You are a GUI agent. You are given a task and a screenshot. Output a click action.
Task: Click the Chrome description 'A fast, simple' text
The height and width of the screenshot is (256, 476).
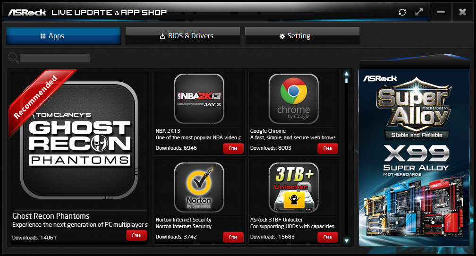293,137
